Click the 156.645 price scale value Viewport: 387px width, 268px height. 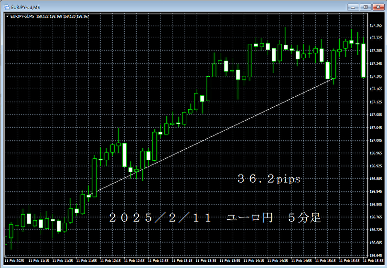[376, 256]
